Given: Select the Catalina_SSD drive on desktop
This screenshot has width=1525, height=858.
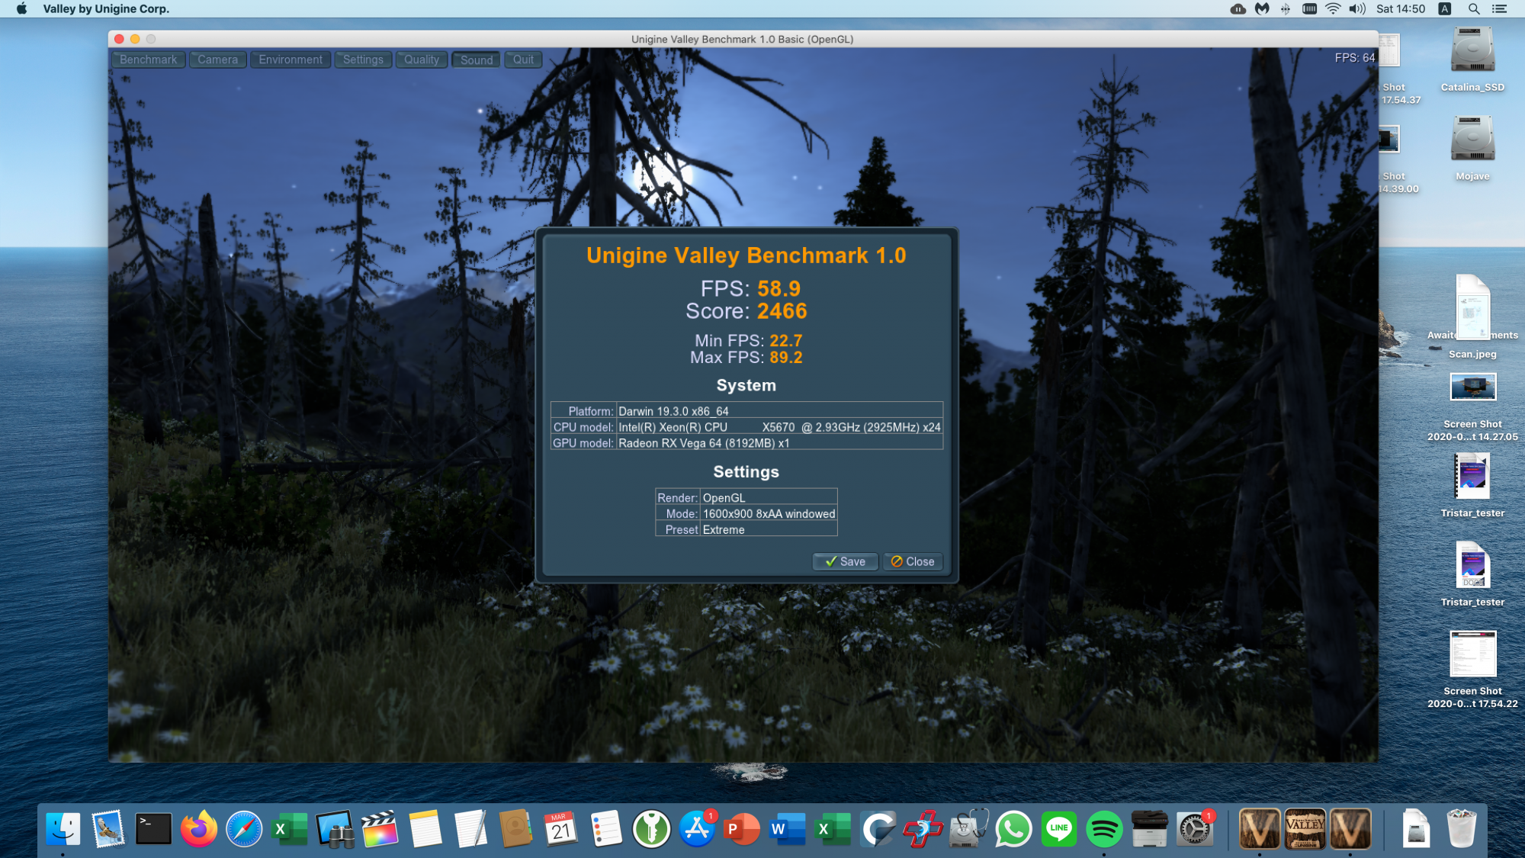Looking at the screenshot, I should click(1472, 59).
